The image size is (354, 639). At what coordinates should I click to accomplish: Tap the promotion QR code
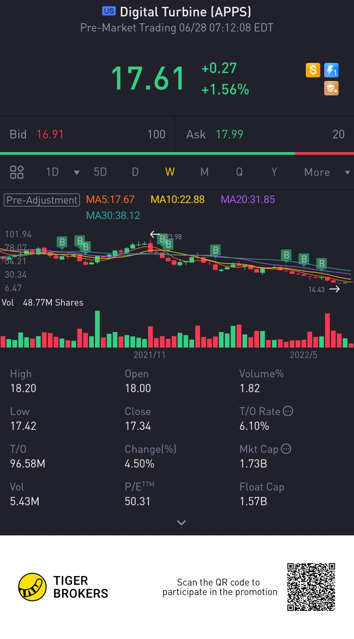tap(311, 587)
